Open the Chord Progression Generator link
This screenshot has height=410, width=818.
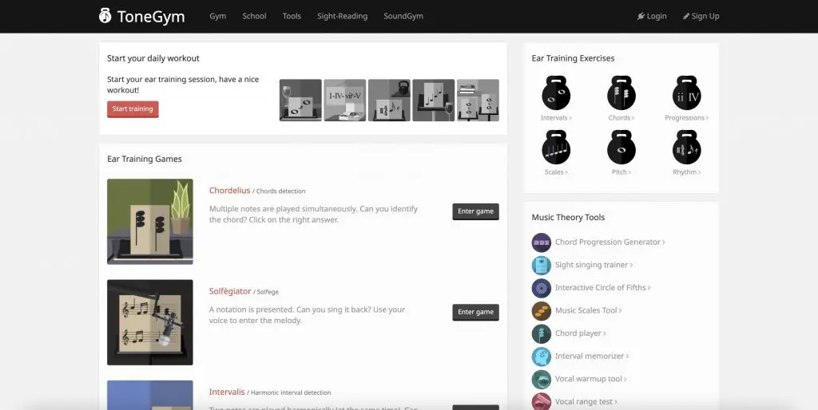(x=610, y=242)
